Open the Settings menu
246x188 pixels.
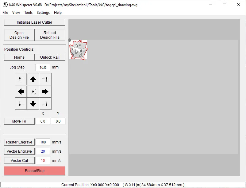43,13
